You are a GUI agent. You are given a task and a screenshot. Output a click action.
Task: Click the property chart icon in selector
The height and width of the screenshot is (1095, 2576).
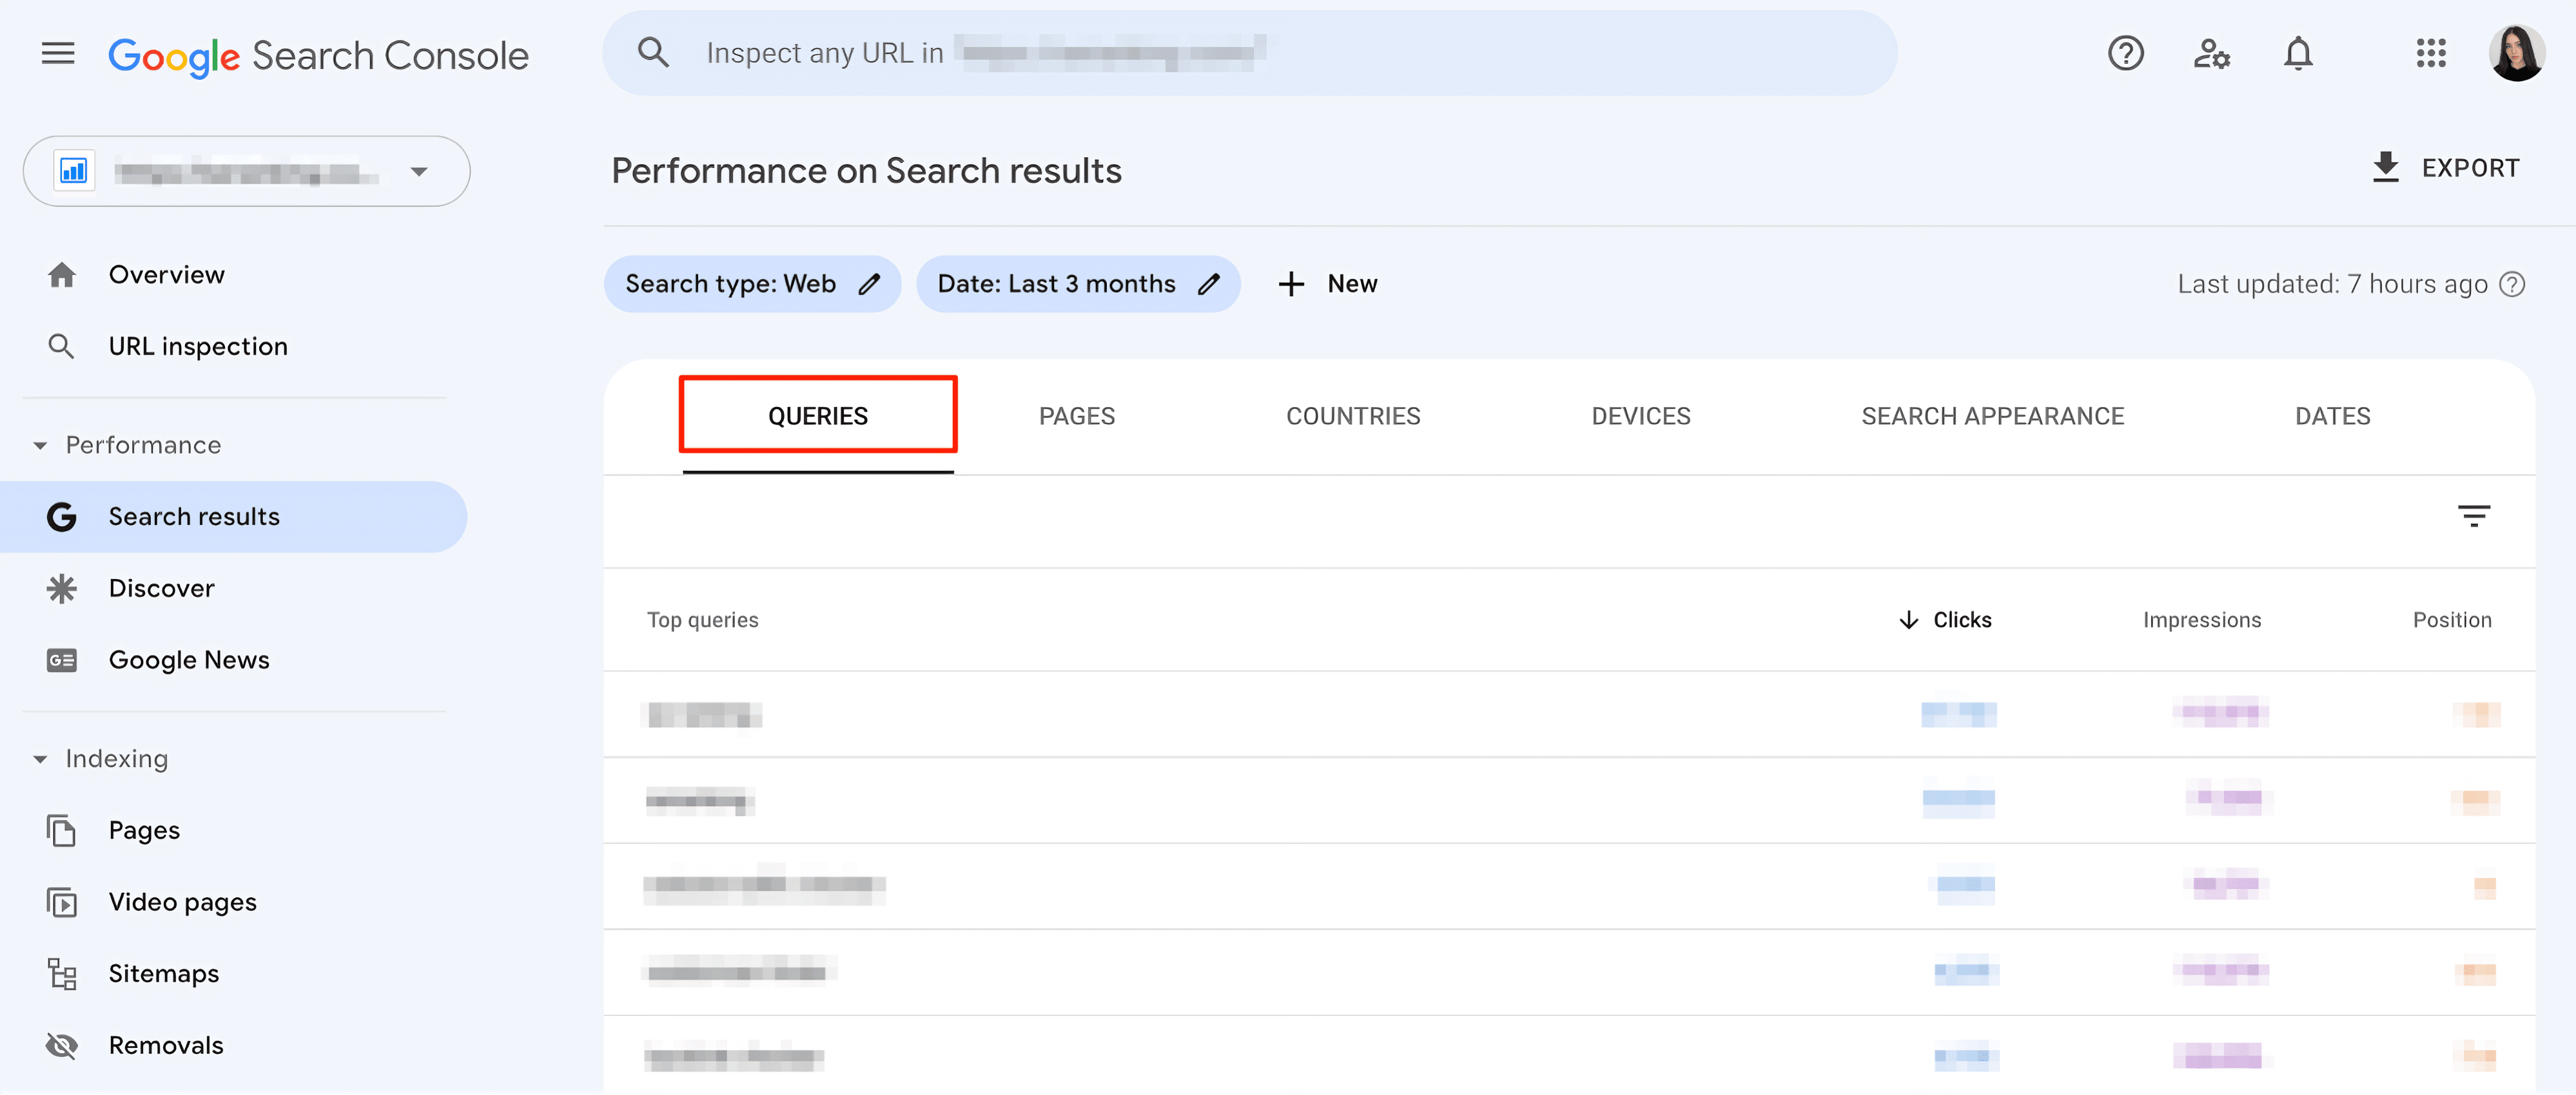[74, 171]
